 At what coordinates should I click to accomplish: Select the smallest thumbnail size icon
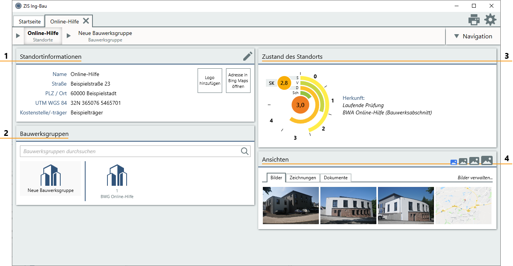pyautogui.click(x=454, y=162)
